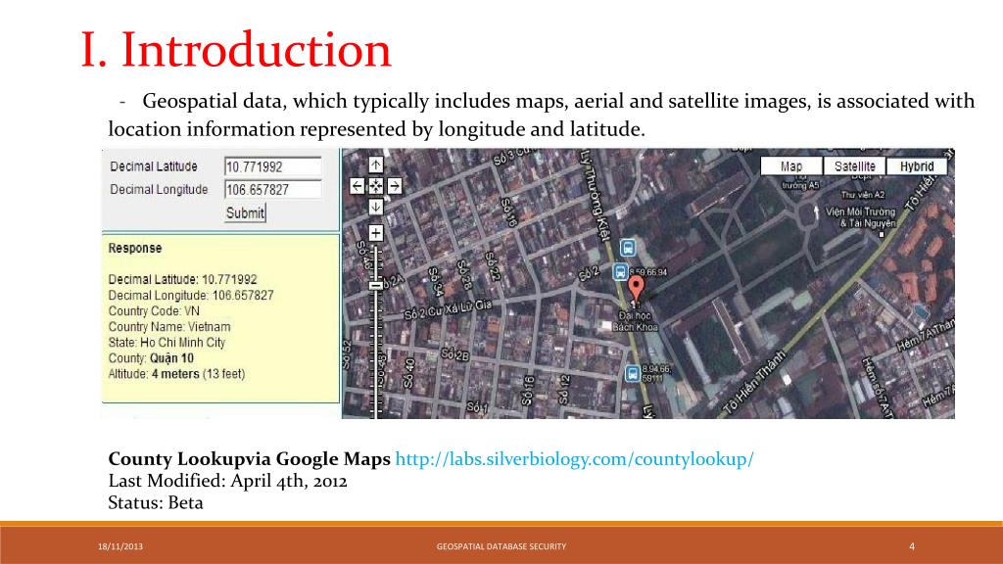This screenshot has height=564, width=1003.
Task: Click the 'I. Introduction' slide title
Action: tap(236, 50)
